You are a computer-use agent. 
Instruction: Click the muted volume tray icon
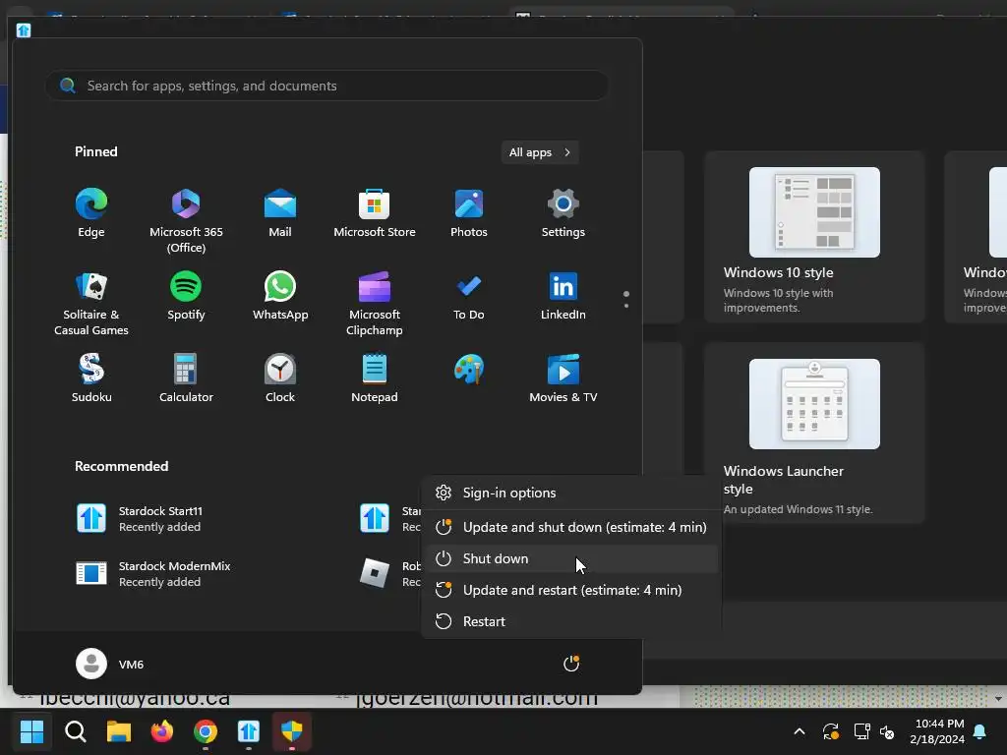click(887, 731)
